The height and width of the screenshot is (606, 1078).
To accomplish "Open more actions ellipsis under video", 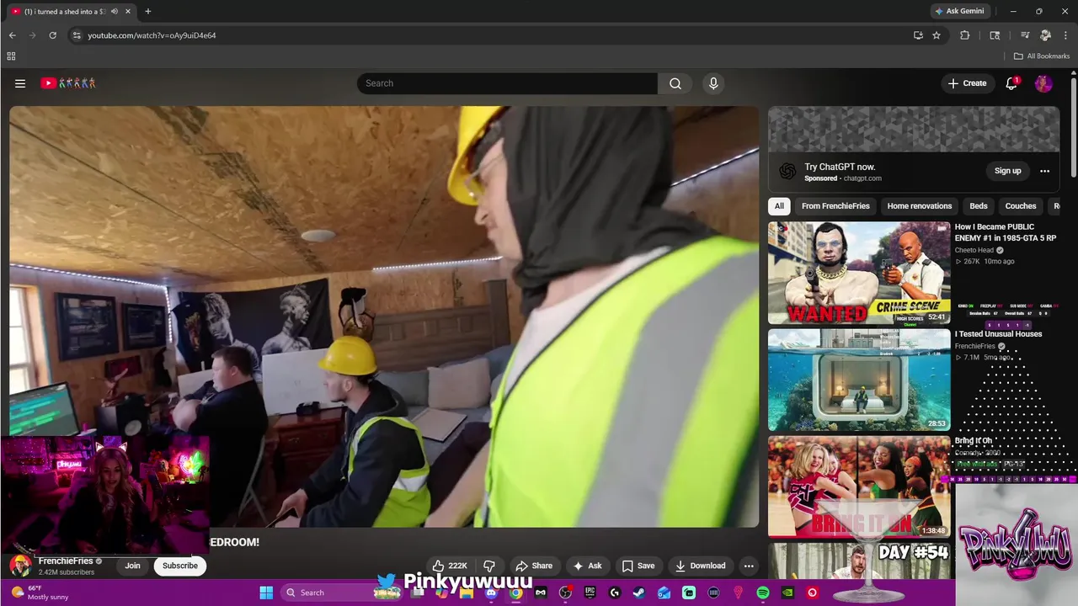I will pyautogui.click(x=749, y=566).
